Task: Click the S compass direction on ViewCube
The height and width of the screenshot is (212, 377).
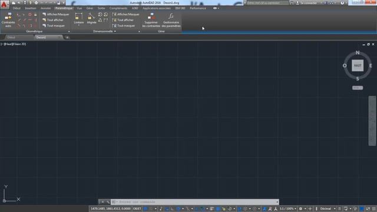Action: (358, 78)
